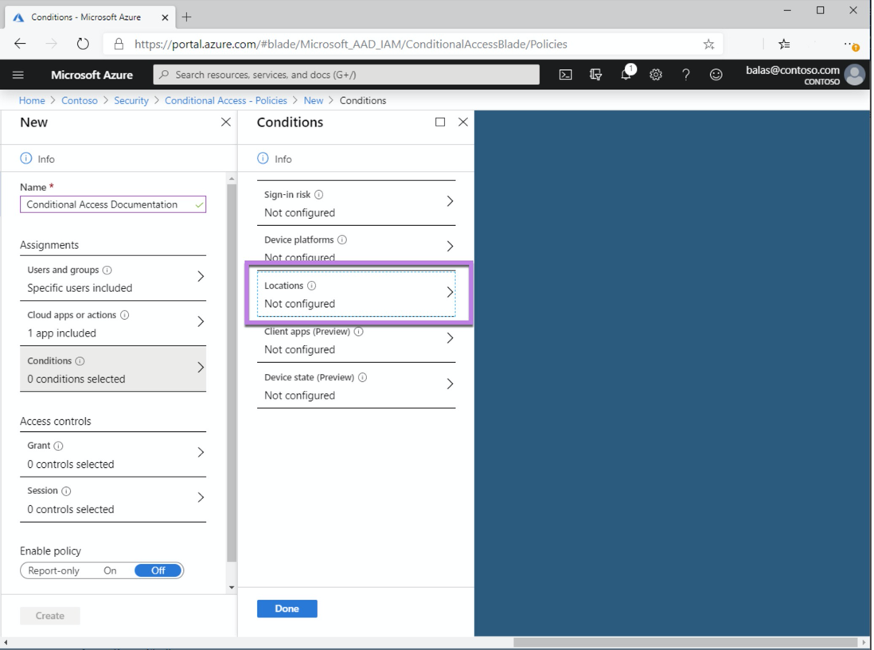
Task: Click the Azure search resources box
Action: [x=346, y=75]
